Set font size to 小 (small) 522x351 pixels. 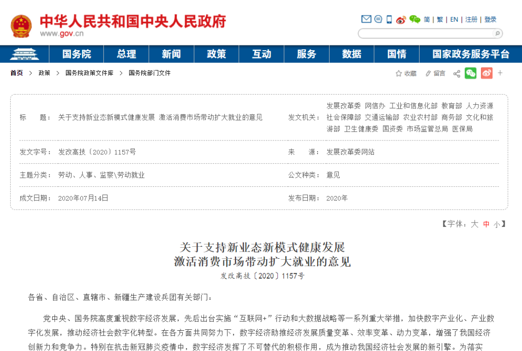pos(496,225)
